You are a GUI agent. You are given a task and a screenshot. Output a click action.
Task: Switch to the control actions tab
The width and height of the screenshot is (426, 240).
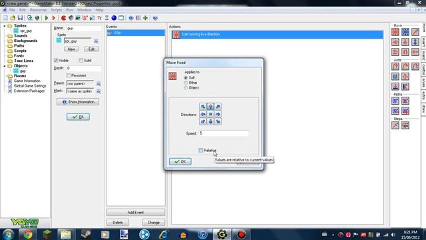click(423, 69)
